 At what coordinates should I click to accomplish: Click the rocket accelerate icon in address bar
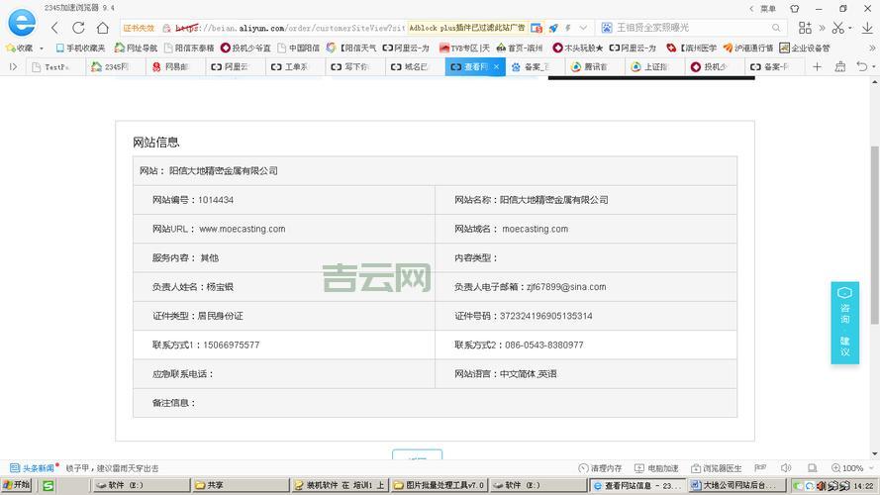(x=553, y=28)
